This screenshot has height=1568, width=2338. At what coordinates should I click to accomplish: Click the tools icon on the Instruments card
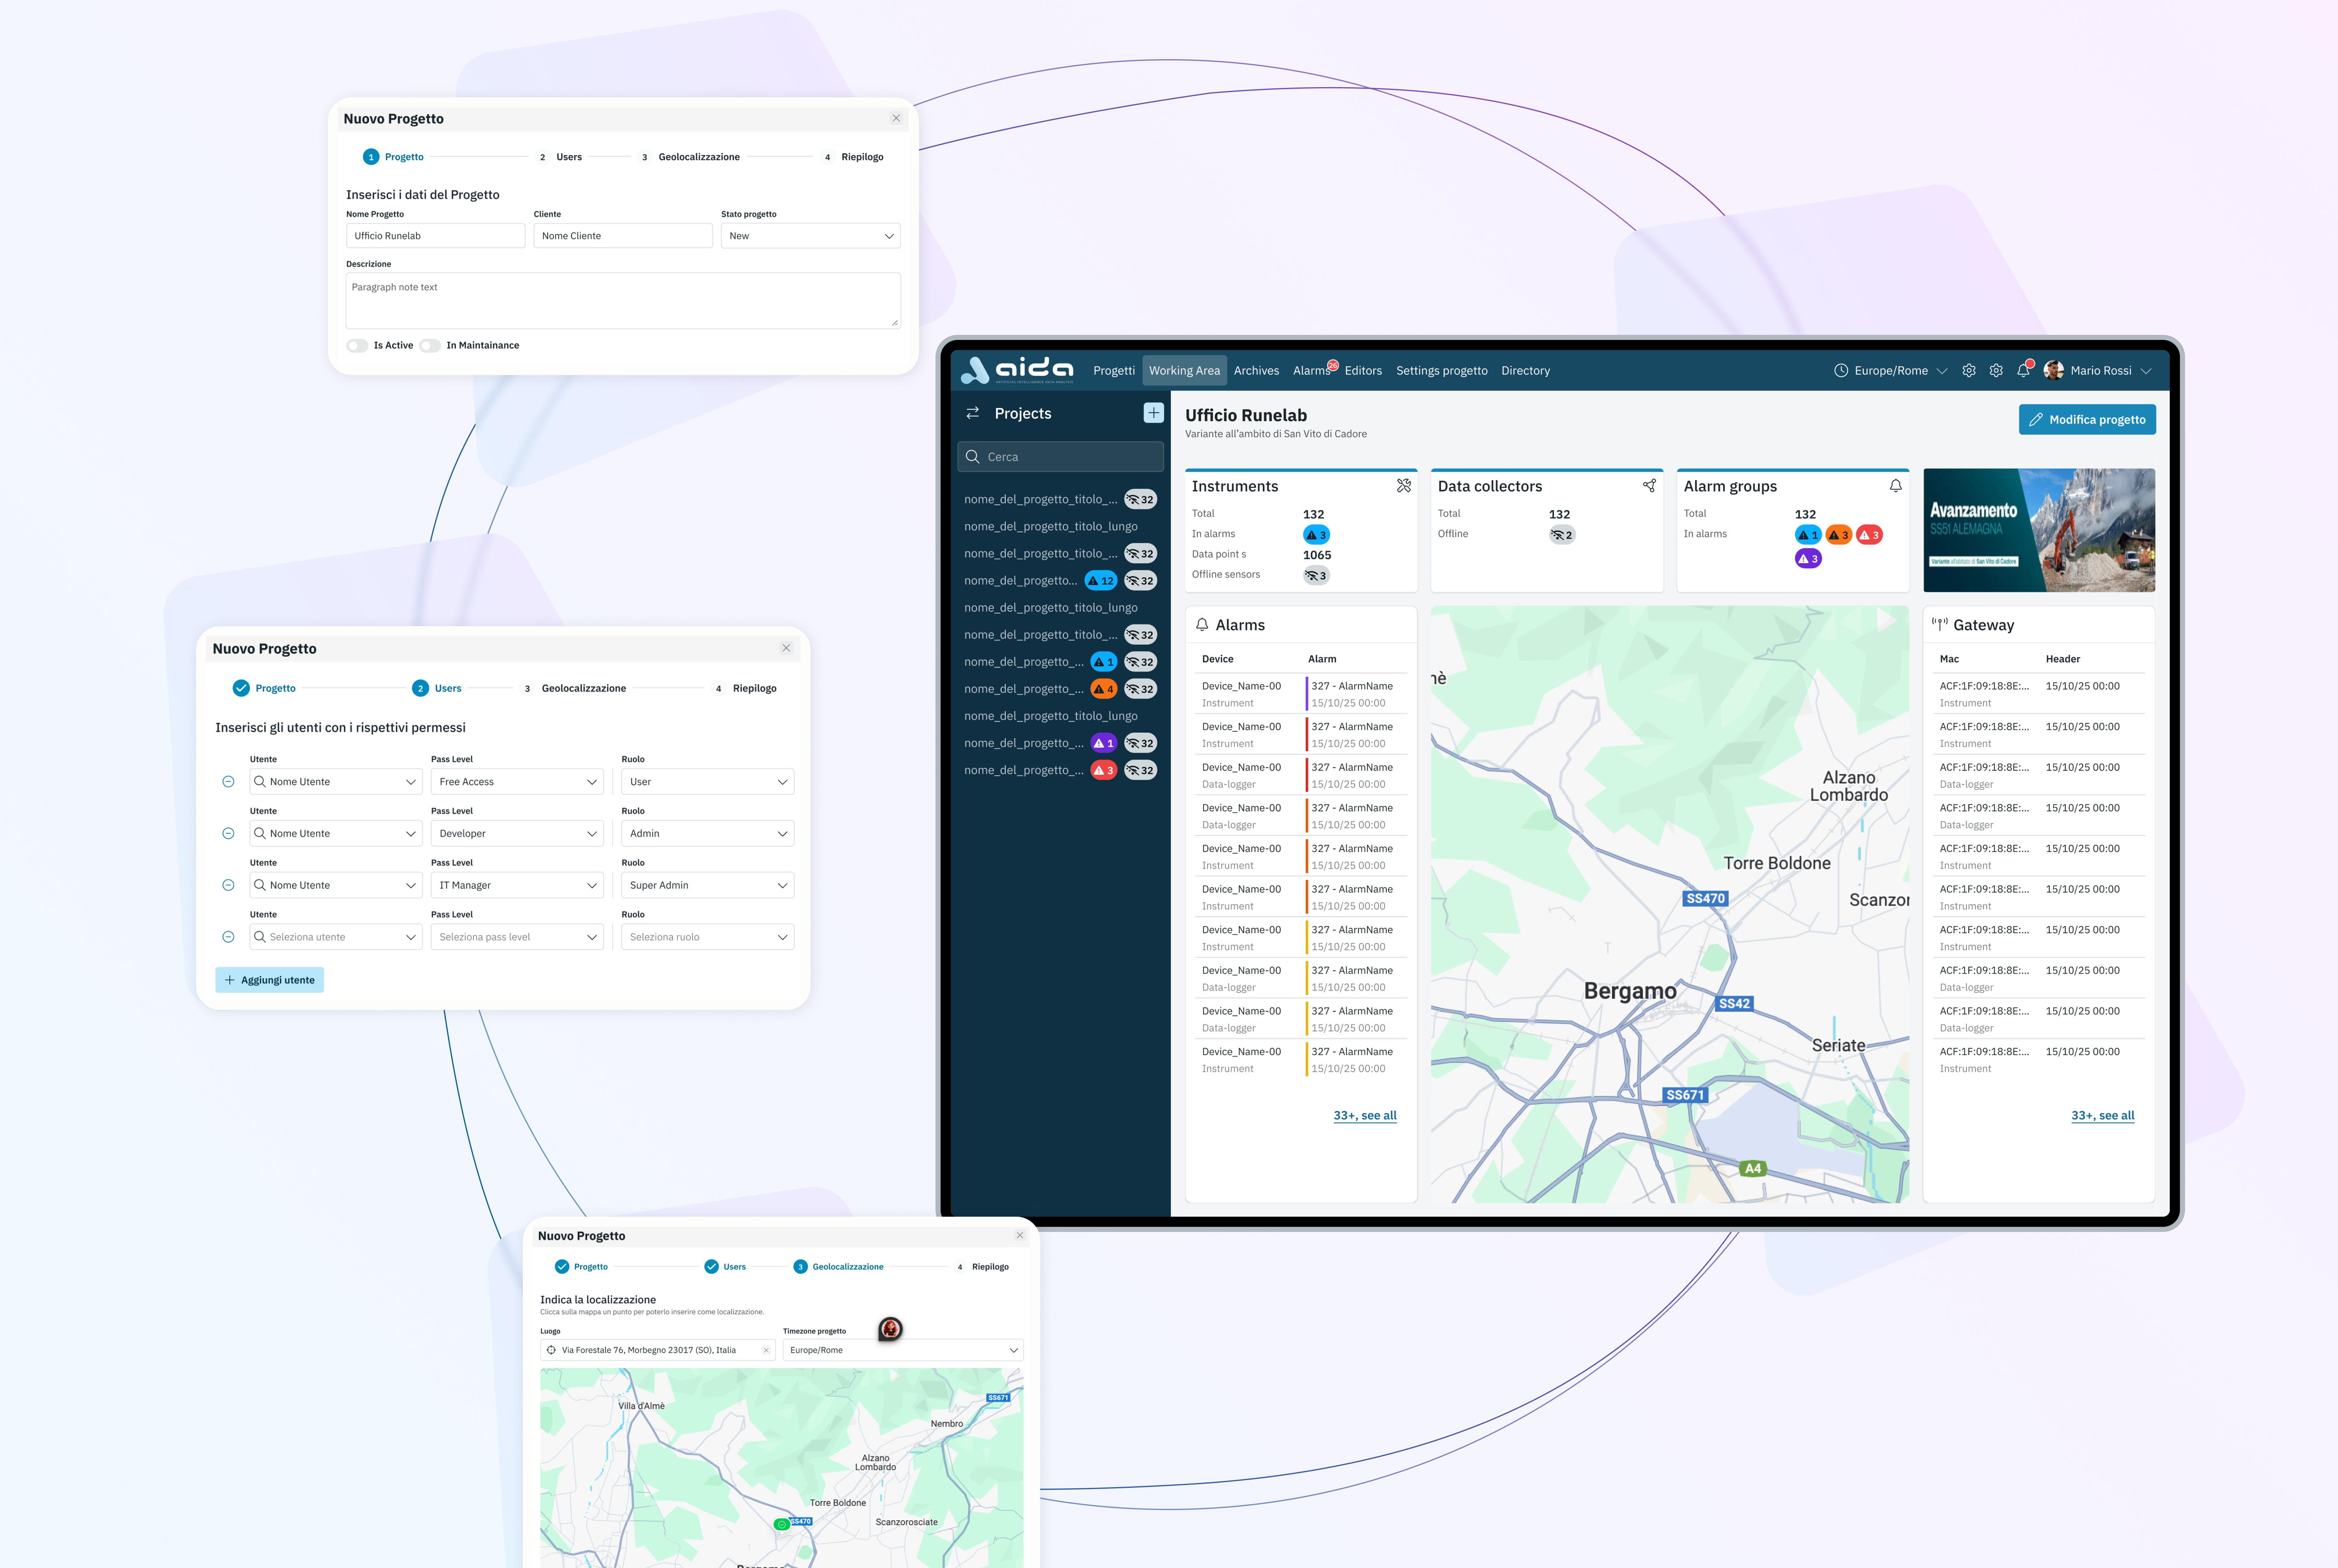pos(1404,486)
